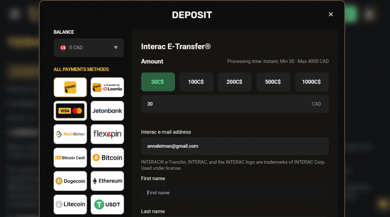This screenshot has height=217, width=390.
Task: Select the 100C$ preset amount
Action: point(196,82)
